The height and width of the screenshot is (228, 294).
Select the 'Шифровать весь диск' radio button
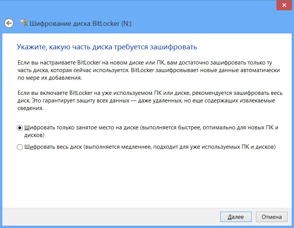coord(20,147)
